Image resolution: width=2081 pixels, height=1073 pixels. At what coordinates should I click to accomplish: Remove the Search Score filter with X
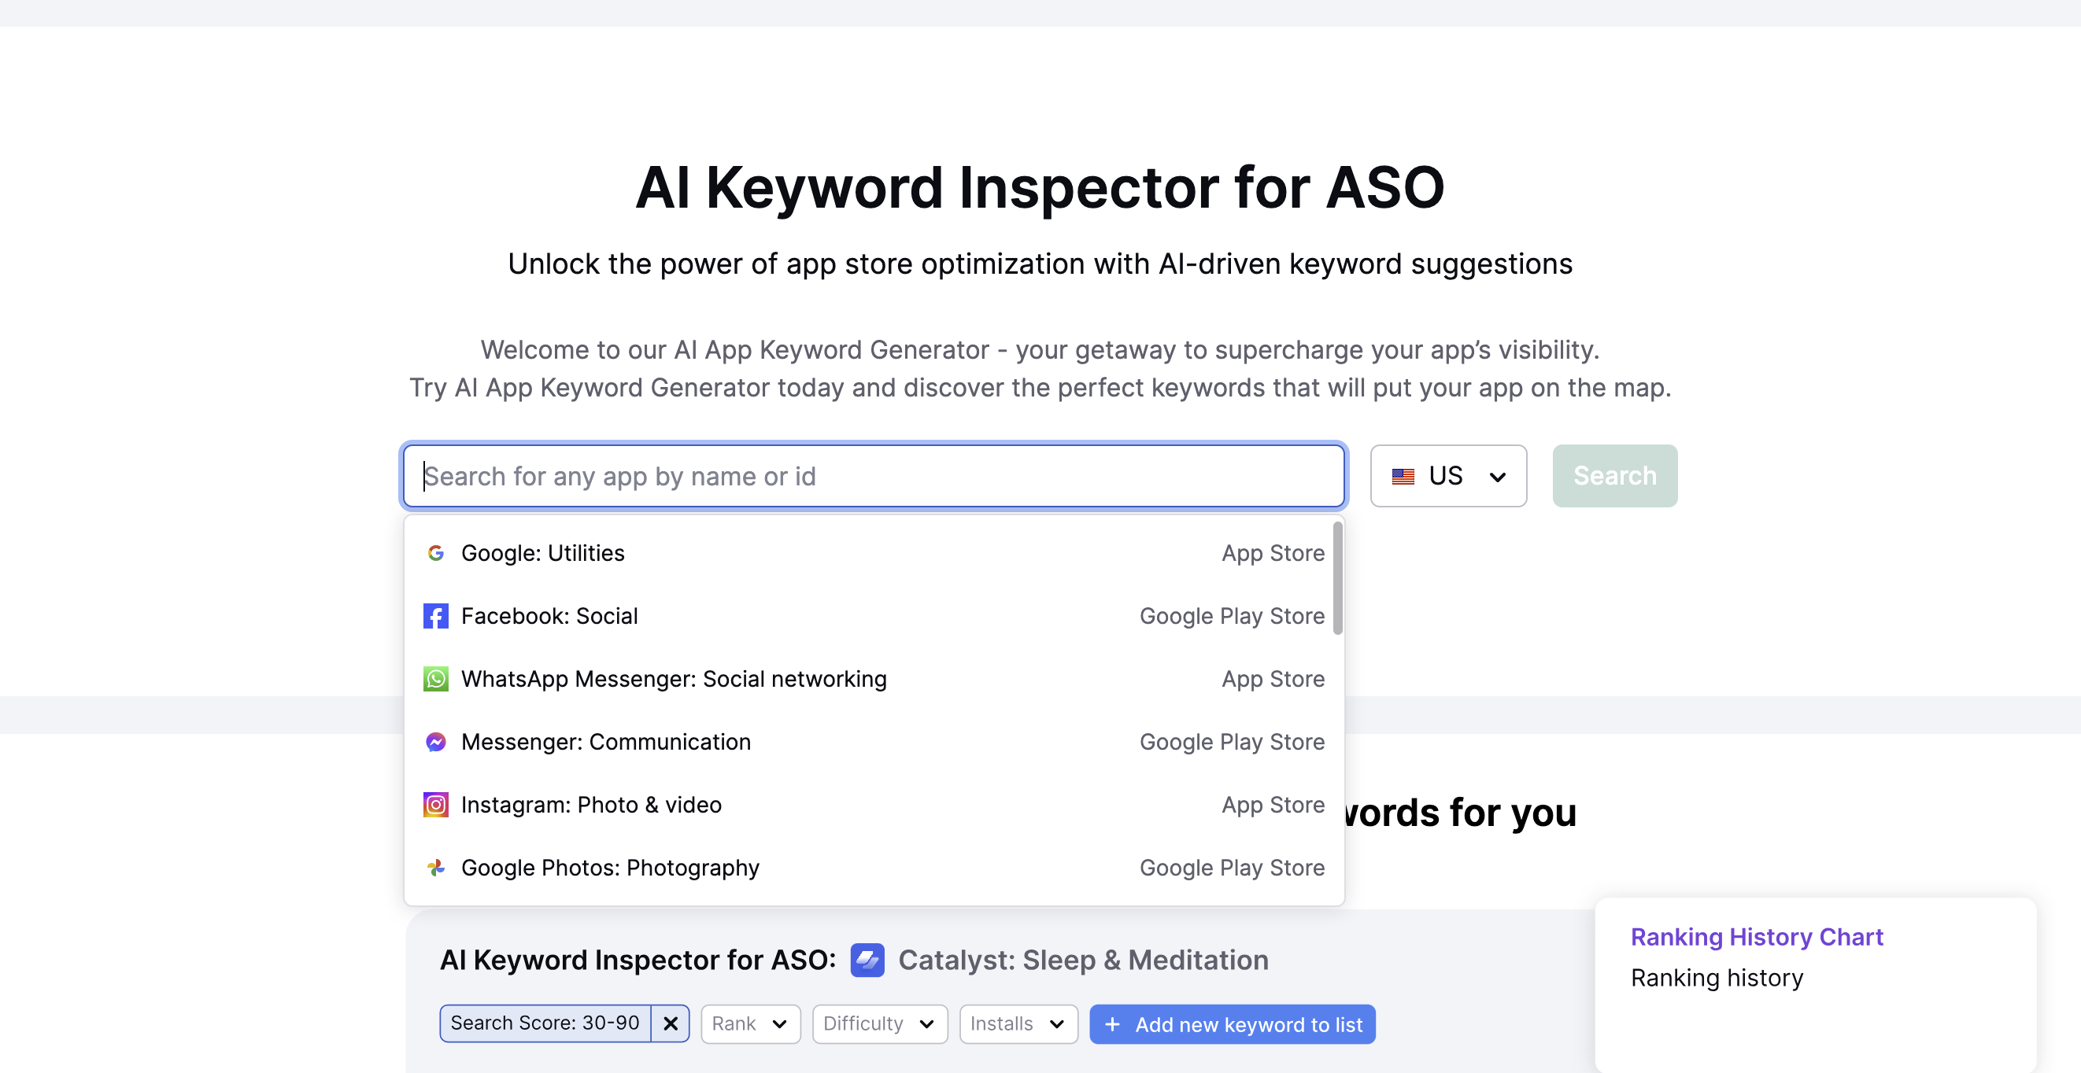671,1023
